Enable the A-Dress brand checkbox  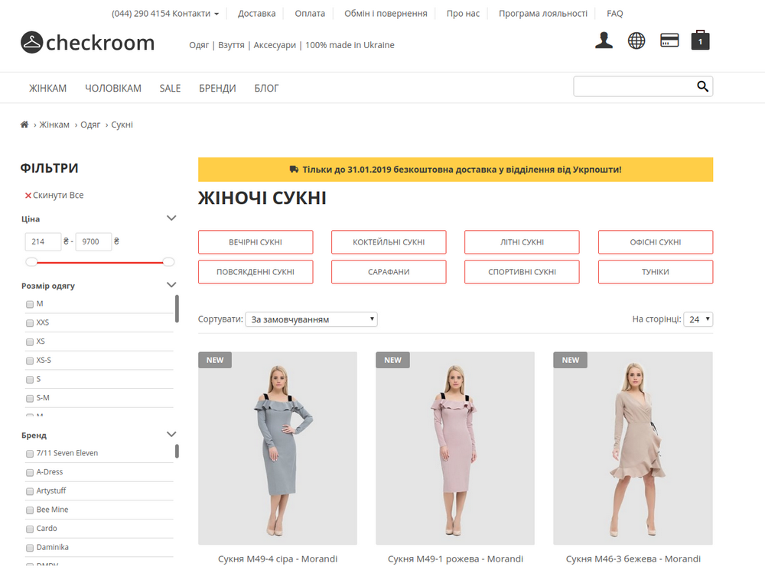point(30,472)
